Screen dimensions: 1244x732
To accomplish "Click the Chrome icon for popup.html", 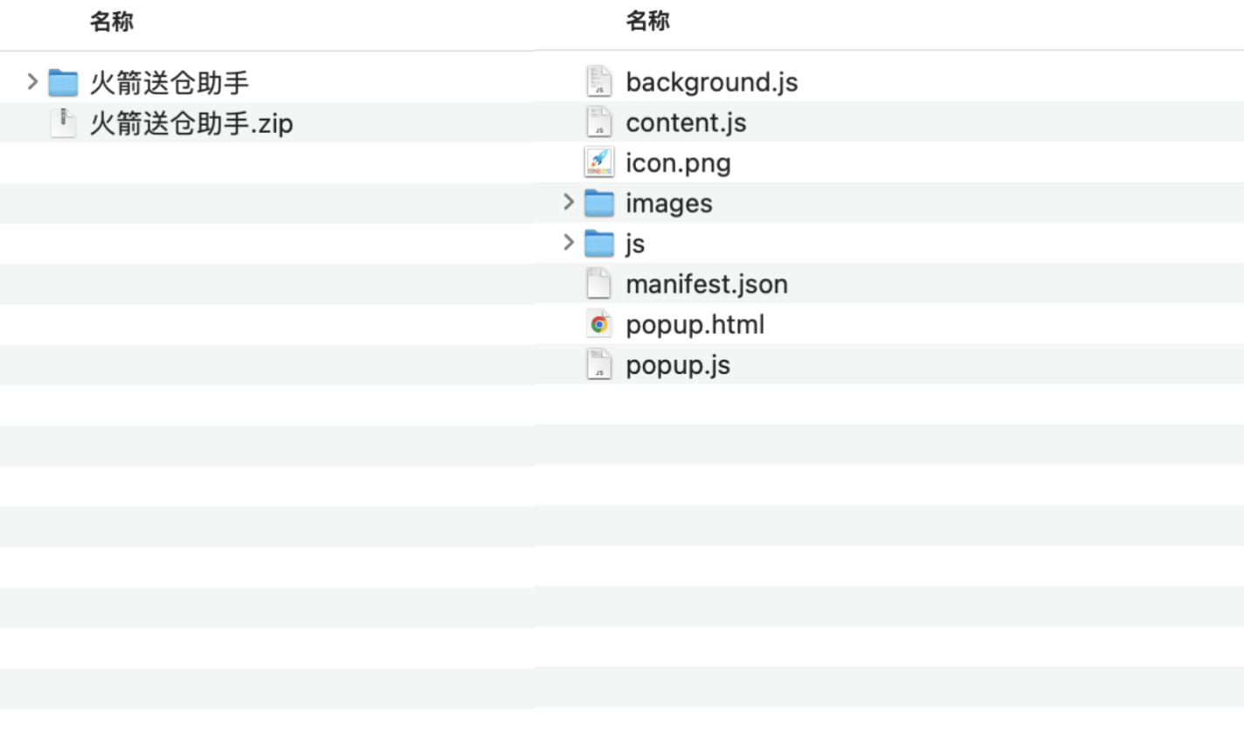I will click(598, 325).
